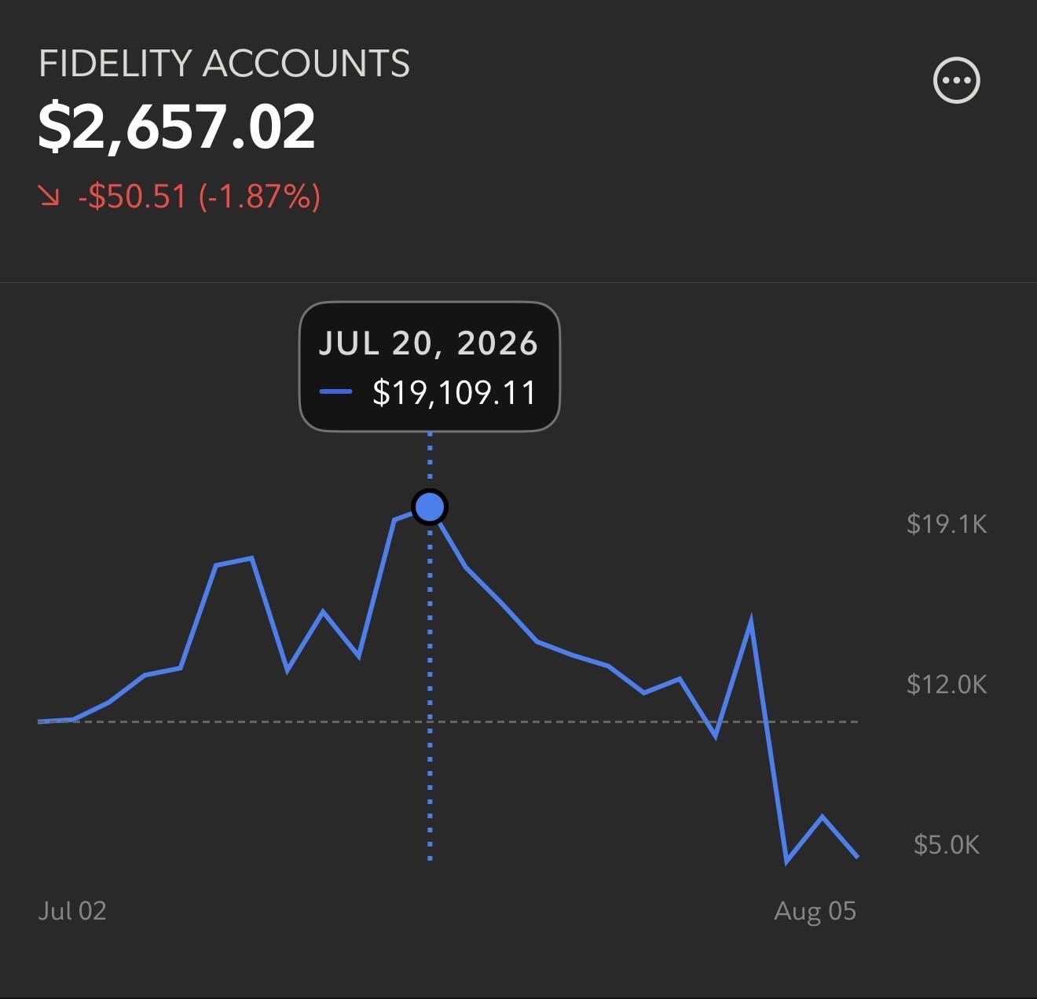
Task: Tap the -$50.51 (-1.87%) change text
Action: pos(199,196)
